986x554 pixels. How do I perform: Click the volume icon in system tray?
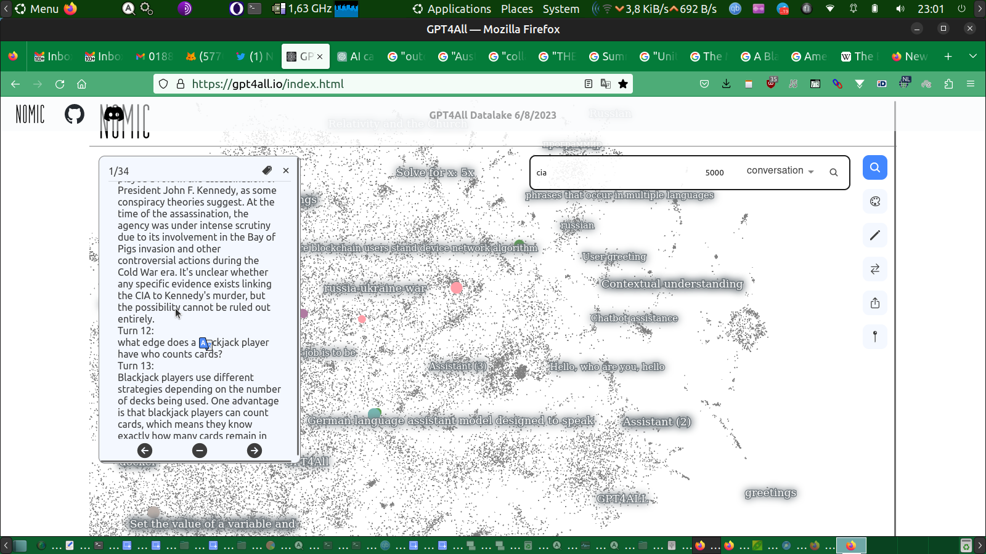tap(900, 9)
